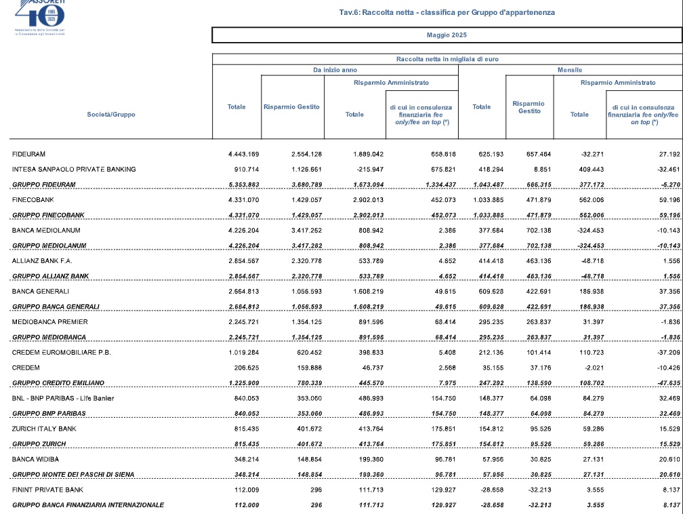The height and width of the screenshot is (514, 683).
Task: Select the 'GRUPPO BANCA FINANZIARIA INTERNAZIONALE' row label
Action: (x=88, y=505)
